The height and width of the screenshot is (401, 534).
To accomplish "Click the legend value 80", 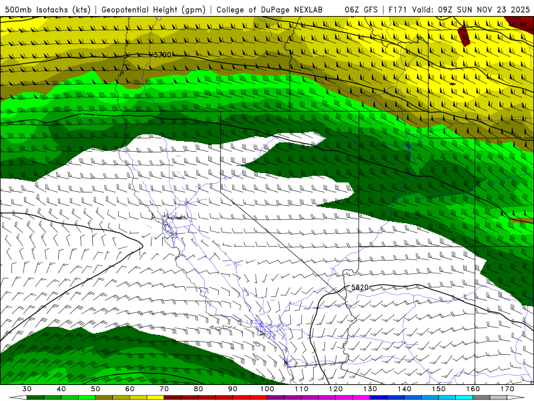I will (x=198, y=389).
